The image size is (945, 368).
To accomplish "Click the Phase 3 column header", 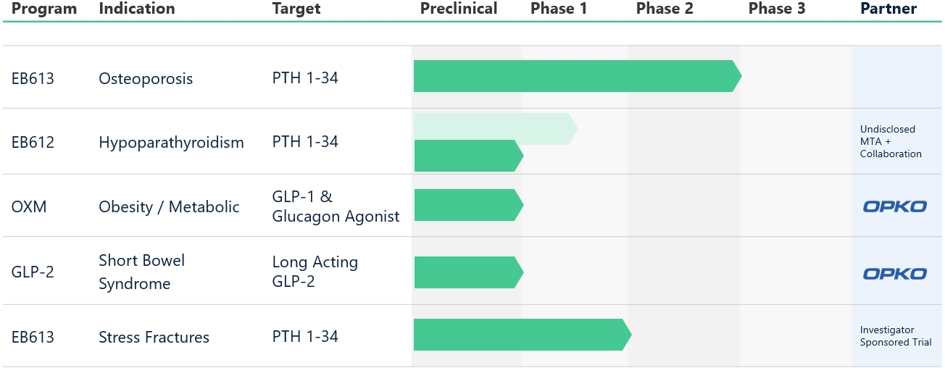I will [776, 9].
